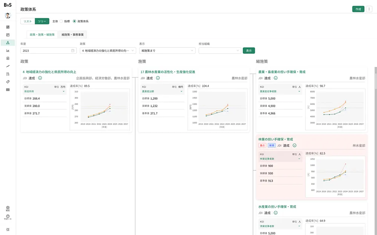This screenshot has width=377, height=235.
Task: Click the user avatar picture
Action: (8, 15)
